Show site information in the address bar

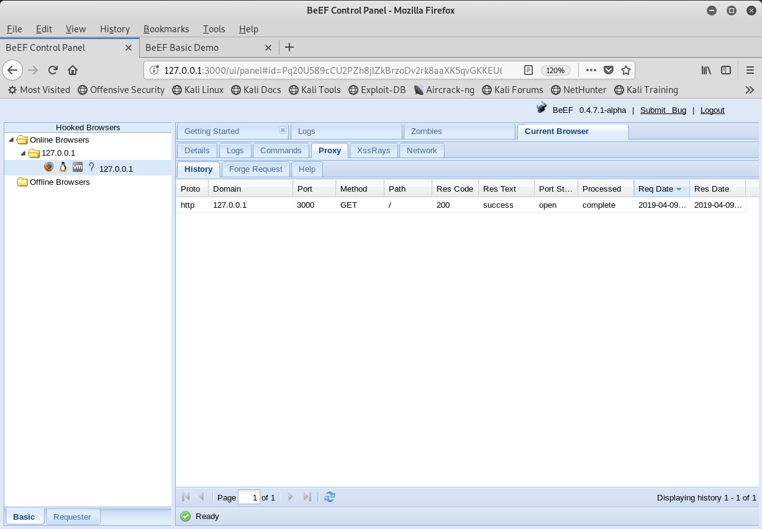click(x=155, y=70)
